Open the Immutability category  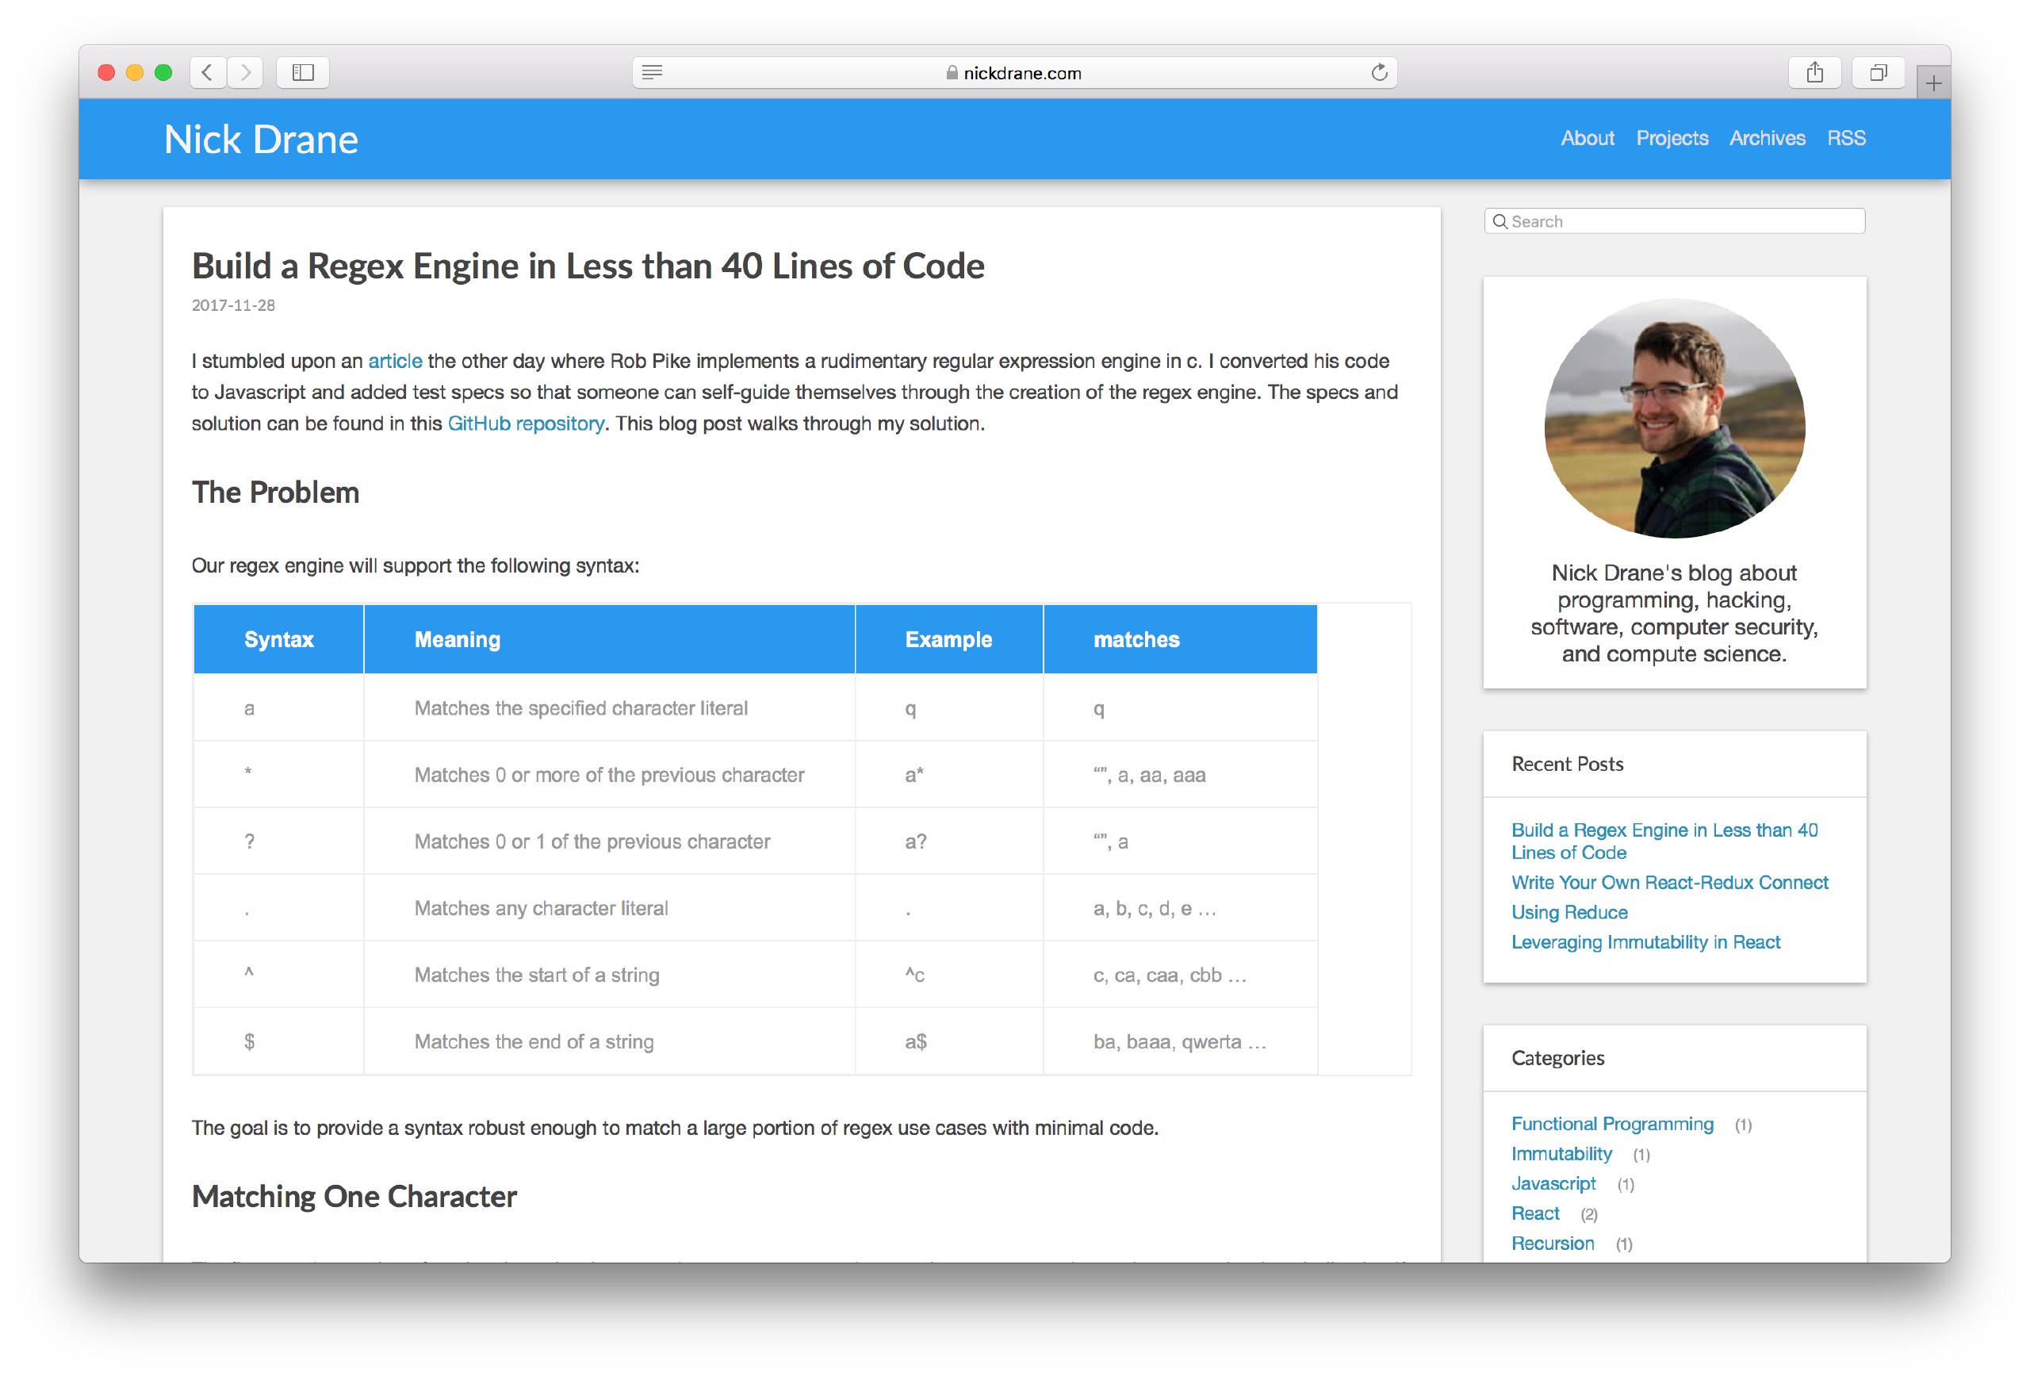point(1561,1154)
